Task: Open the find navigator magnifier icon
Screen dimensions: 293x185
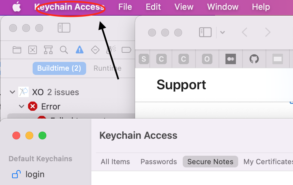Action: pos(64,50)
